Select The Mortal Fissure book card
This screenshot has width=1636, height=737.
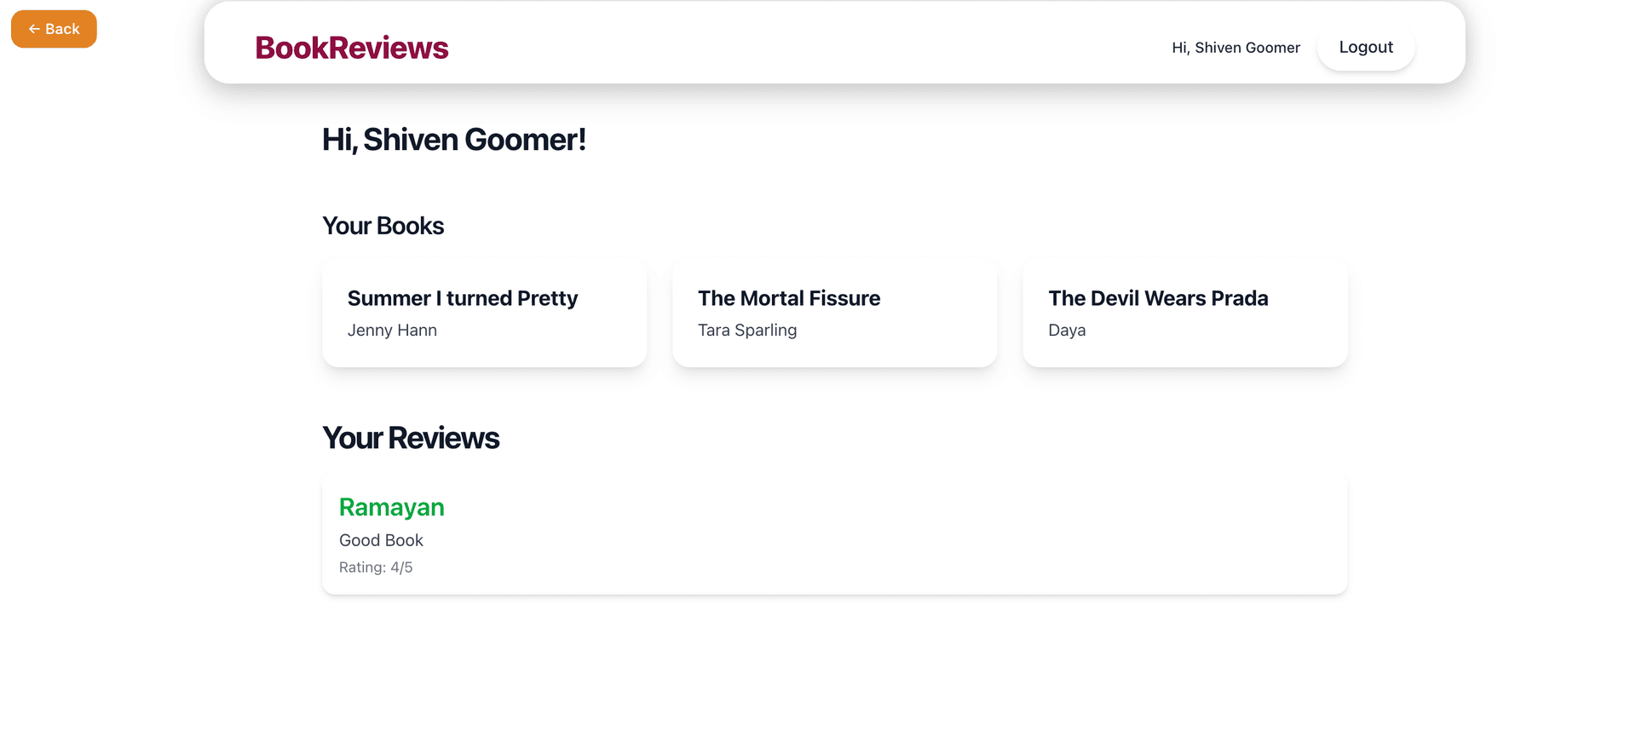pyautogui.click(x=834, y=313)
